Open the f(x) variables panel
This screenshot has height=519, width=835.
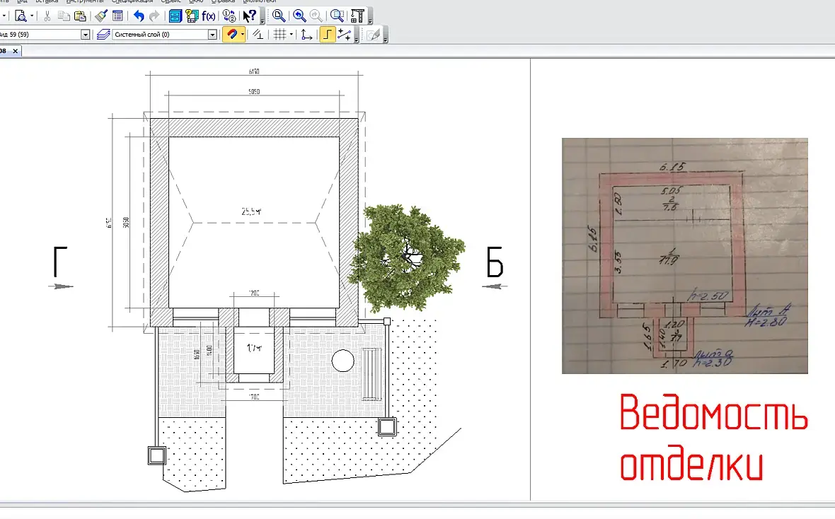[209, 16]
